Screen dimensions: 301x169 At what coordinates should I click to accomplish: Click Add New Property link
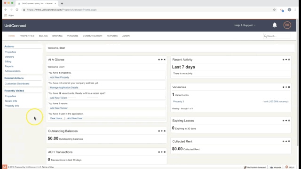[60, 77]
